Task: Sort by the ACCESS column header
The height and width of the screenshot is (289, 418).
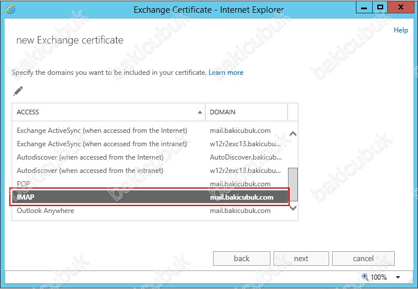Action: click(109, 112)
